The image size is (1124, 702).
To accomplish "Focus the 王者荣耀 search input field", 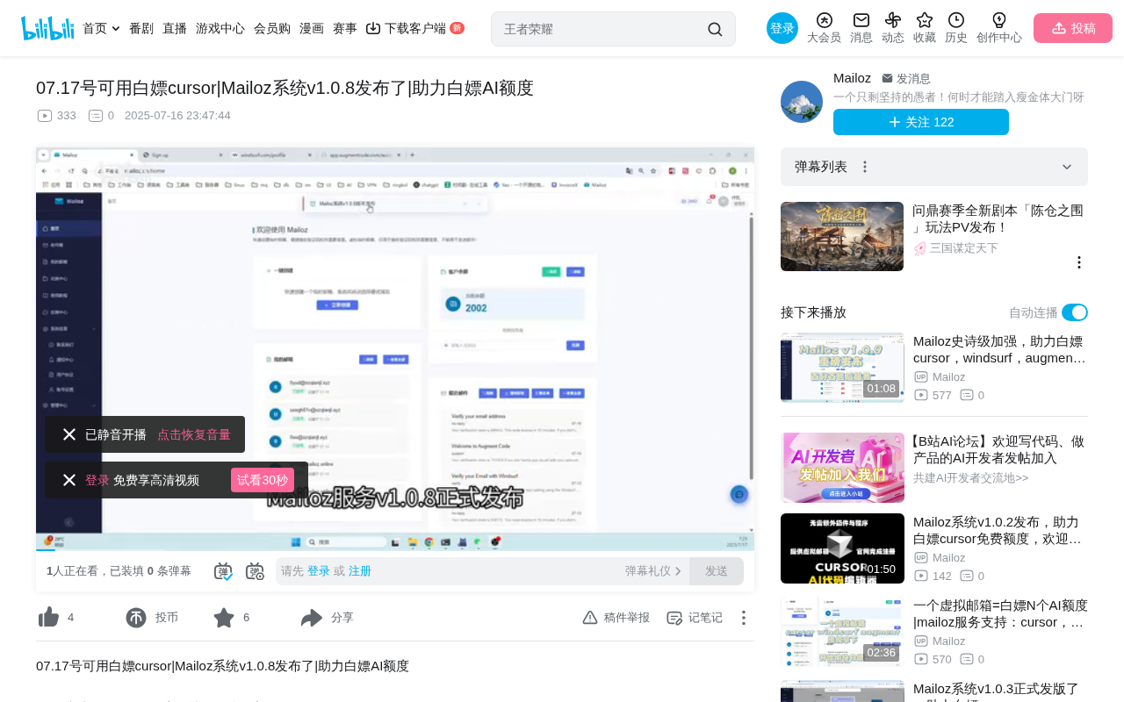I will click(602, 29).
